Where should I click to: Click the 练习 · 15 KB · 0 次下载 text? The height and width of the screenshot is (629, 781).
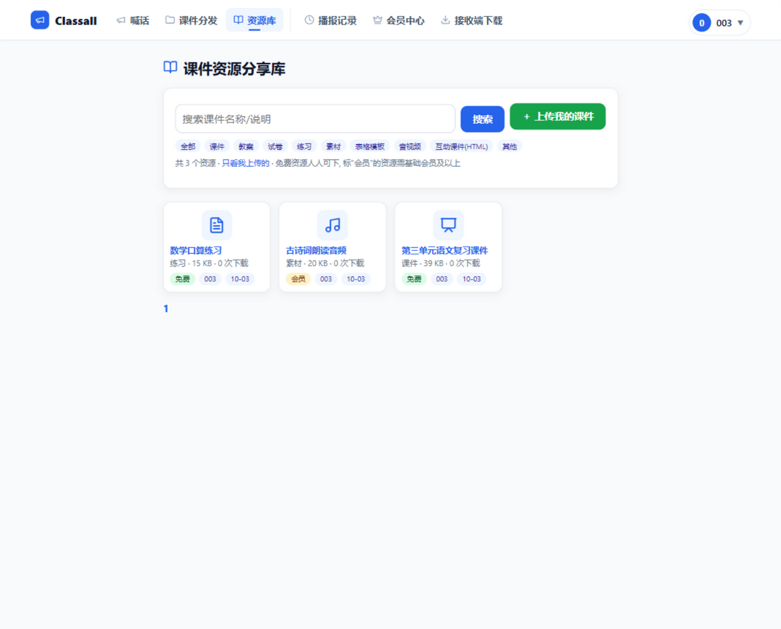208,263
